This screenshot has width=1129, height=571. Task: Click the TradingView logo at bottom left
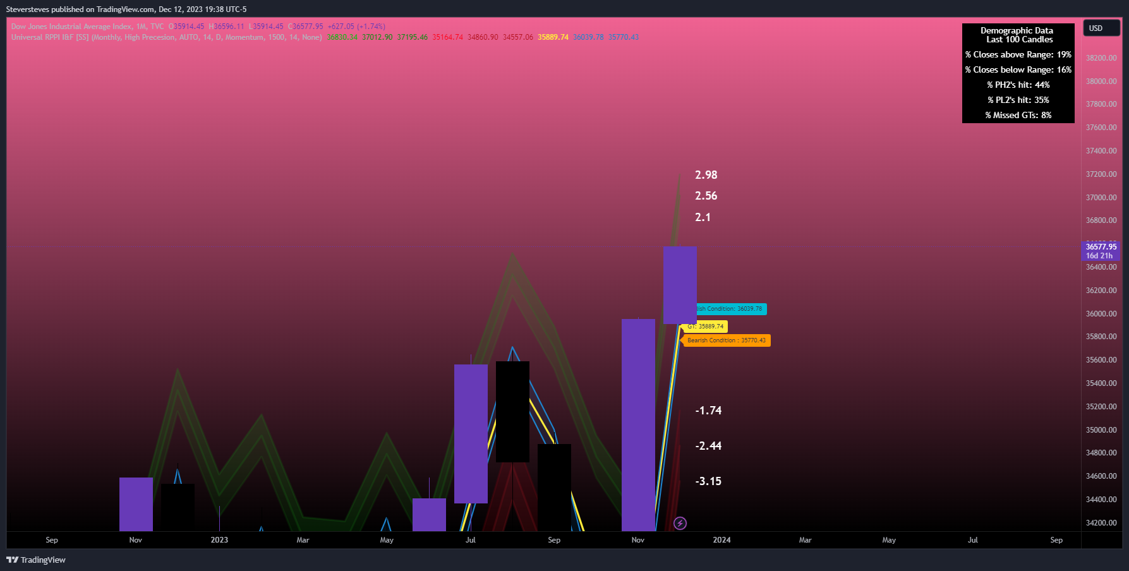click(x=36, y=560)
